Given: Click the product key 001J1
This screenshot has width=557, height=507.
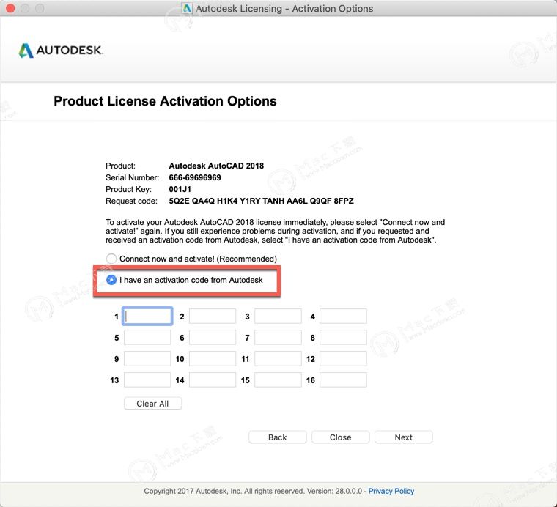Looking at the screenshot, I should (180, 189).
